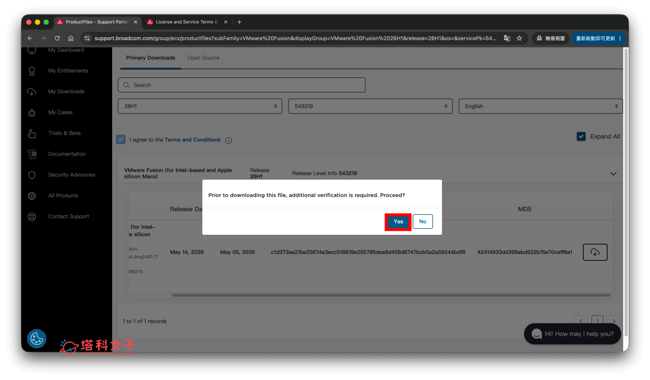Open My Downloads in the sidebar
Image resolution: width=650 pixels, height=380 pixels.
(x=66, y=91)
